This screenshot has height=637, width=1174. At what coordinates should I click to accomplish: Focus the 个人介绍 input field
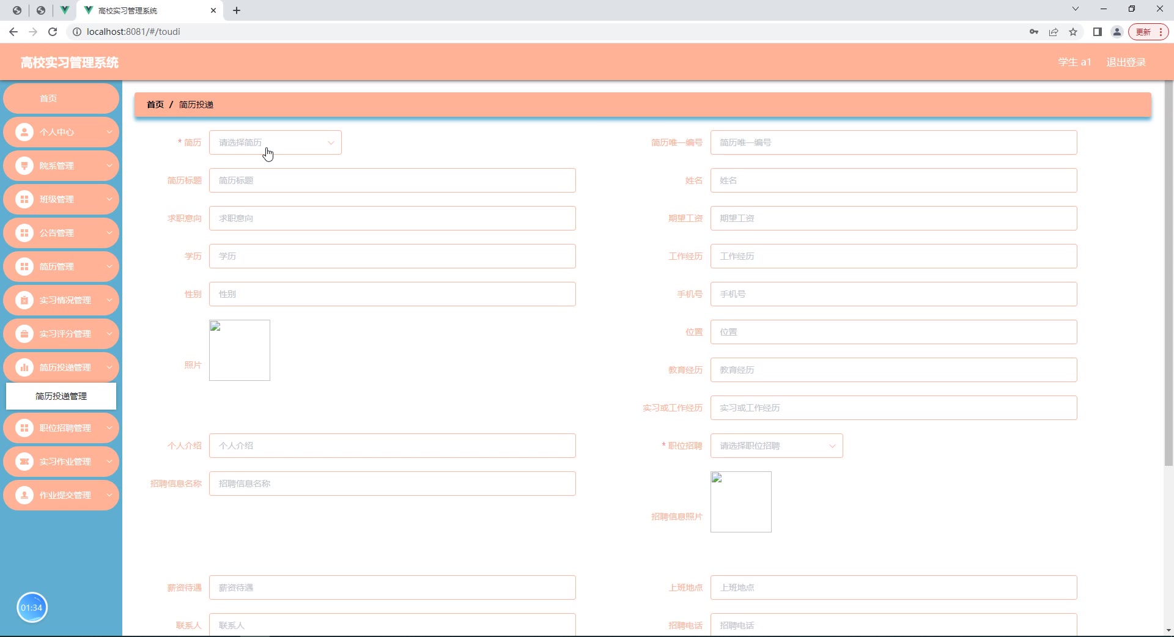pos(393,446)
